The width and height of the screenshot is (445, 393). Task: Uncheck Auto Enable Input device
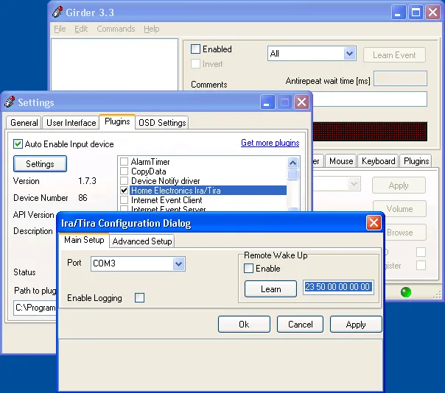(x=18, y=144)
